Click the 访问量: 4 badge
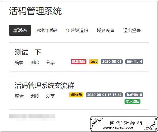Screen dimensions: 158x132 point(134,62)
